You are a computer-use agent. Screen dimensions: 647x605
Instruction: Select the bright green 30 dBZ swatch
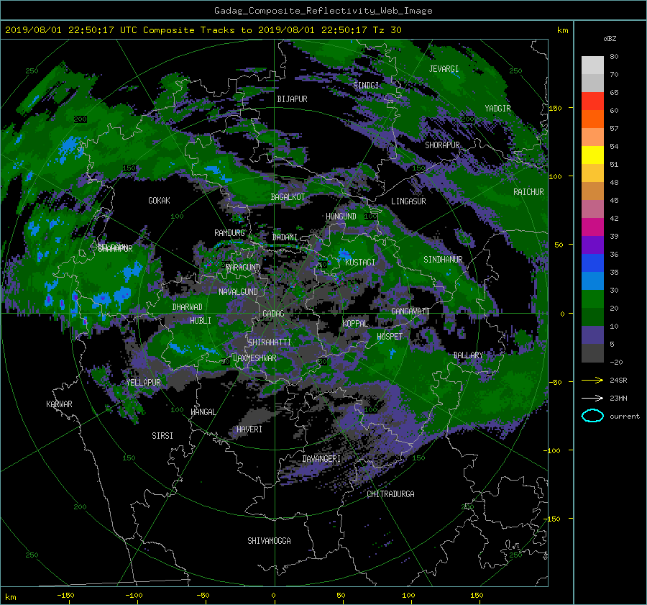592,299
